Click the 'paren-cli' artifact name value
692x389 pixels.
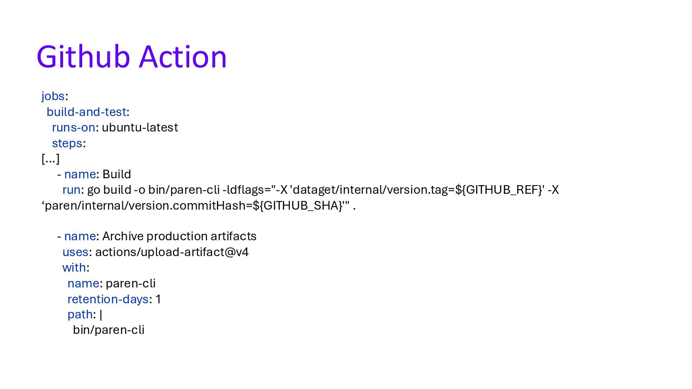130,283
